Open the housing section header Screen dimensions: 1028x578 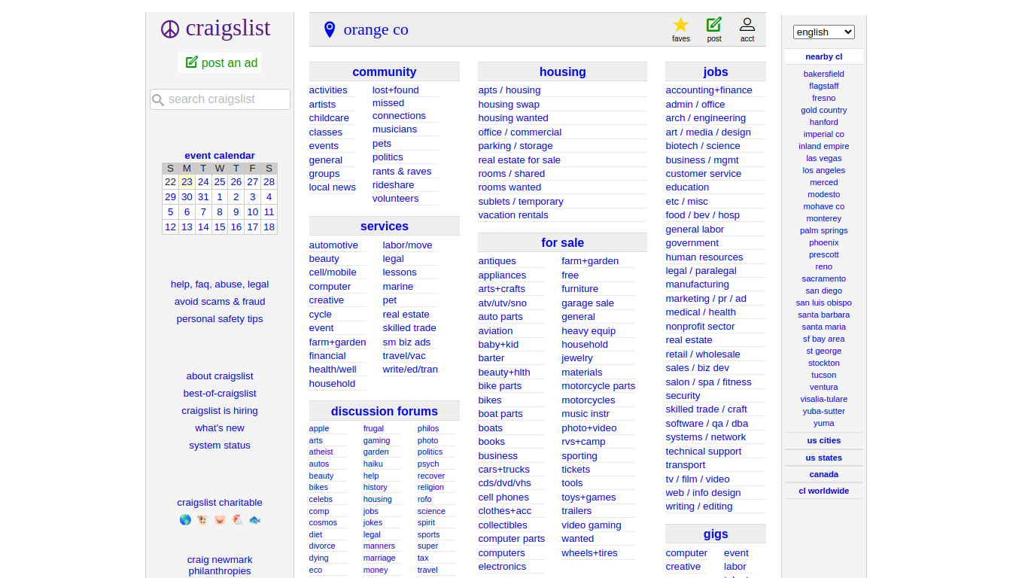(x=563, y=71)
